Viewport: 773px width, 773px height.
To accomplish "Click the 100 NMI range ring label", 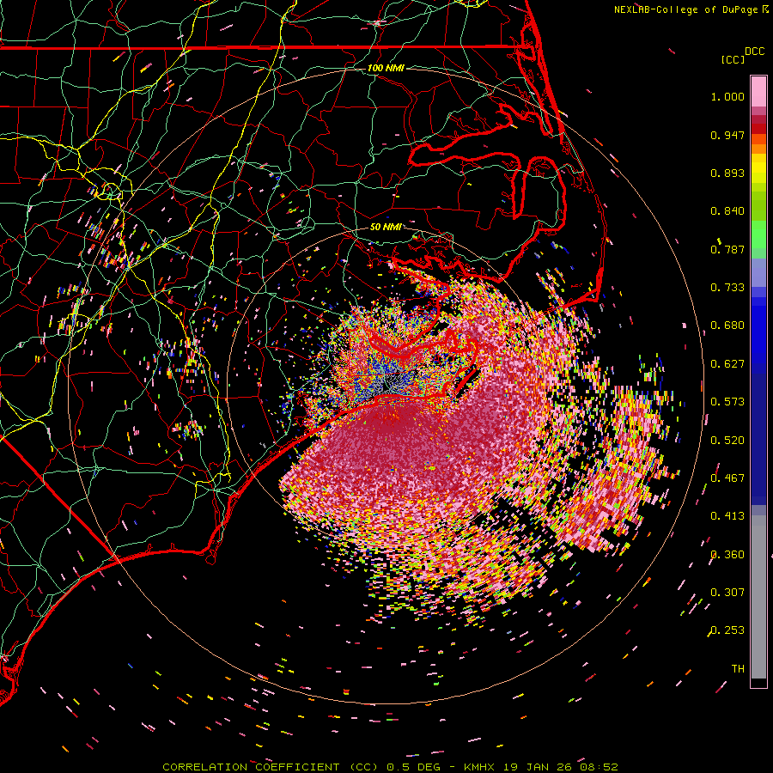I will [x=386, y=68].
